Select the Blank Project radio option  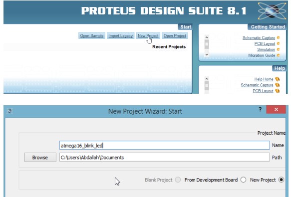click(x=178, y=180)
